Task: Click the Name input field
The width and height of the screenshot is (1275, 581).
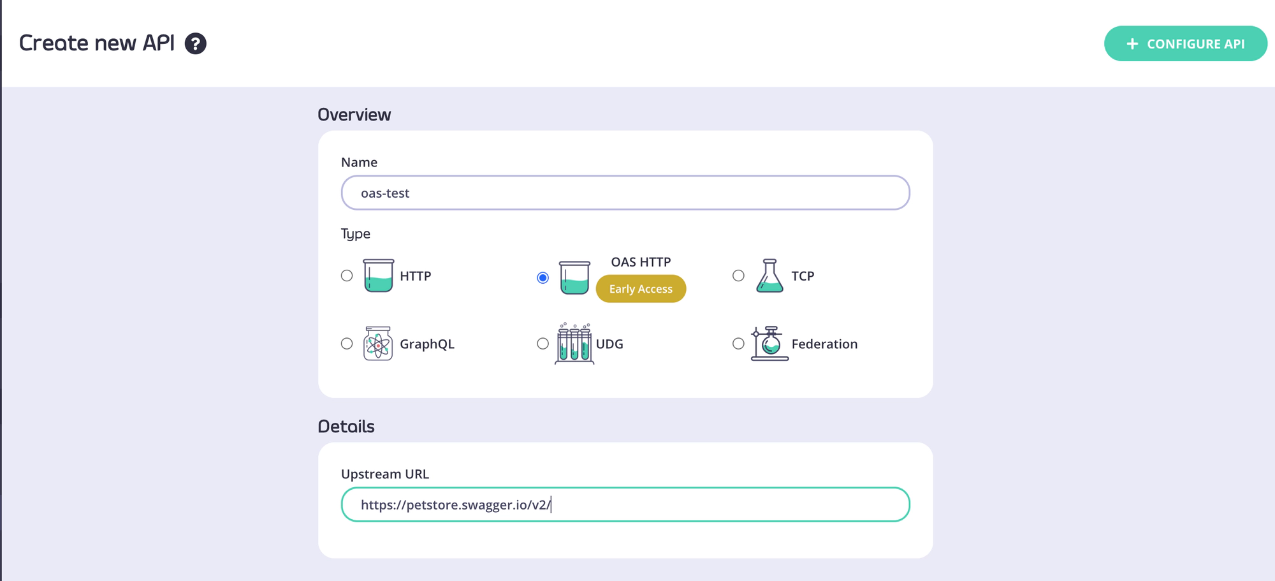Action: click(625, 192)
